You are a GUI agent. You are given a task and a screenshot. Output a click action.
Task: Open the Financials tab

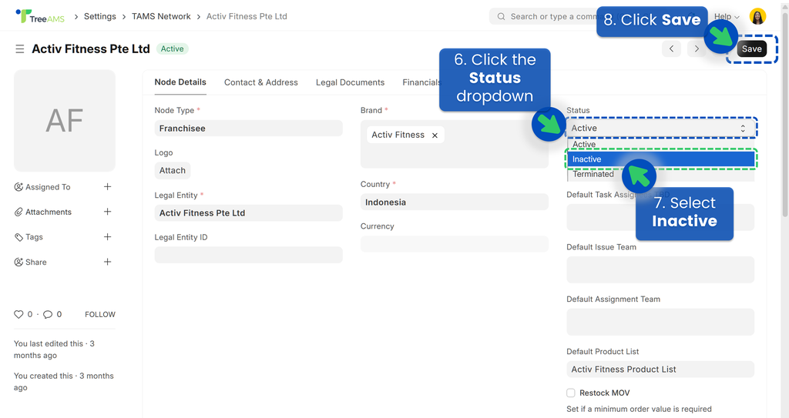point(421,82)
